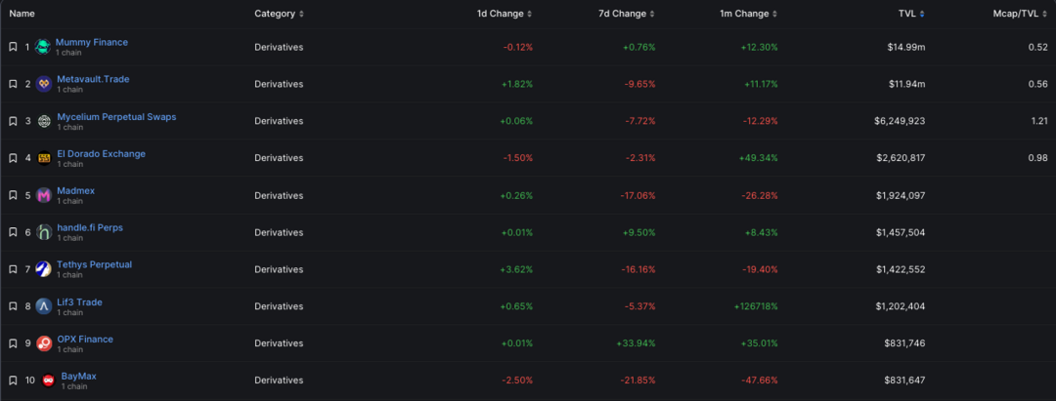Screen dimensions: 1056x401
Task: Click the OPX Finance logo icon
Action: (x=44, y=343)
